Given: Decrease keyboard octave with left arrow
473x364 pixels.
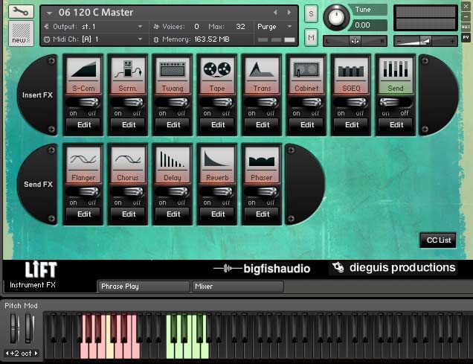Looking at the screenshot, I should [x=7, y=353].
